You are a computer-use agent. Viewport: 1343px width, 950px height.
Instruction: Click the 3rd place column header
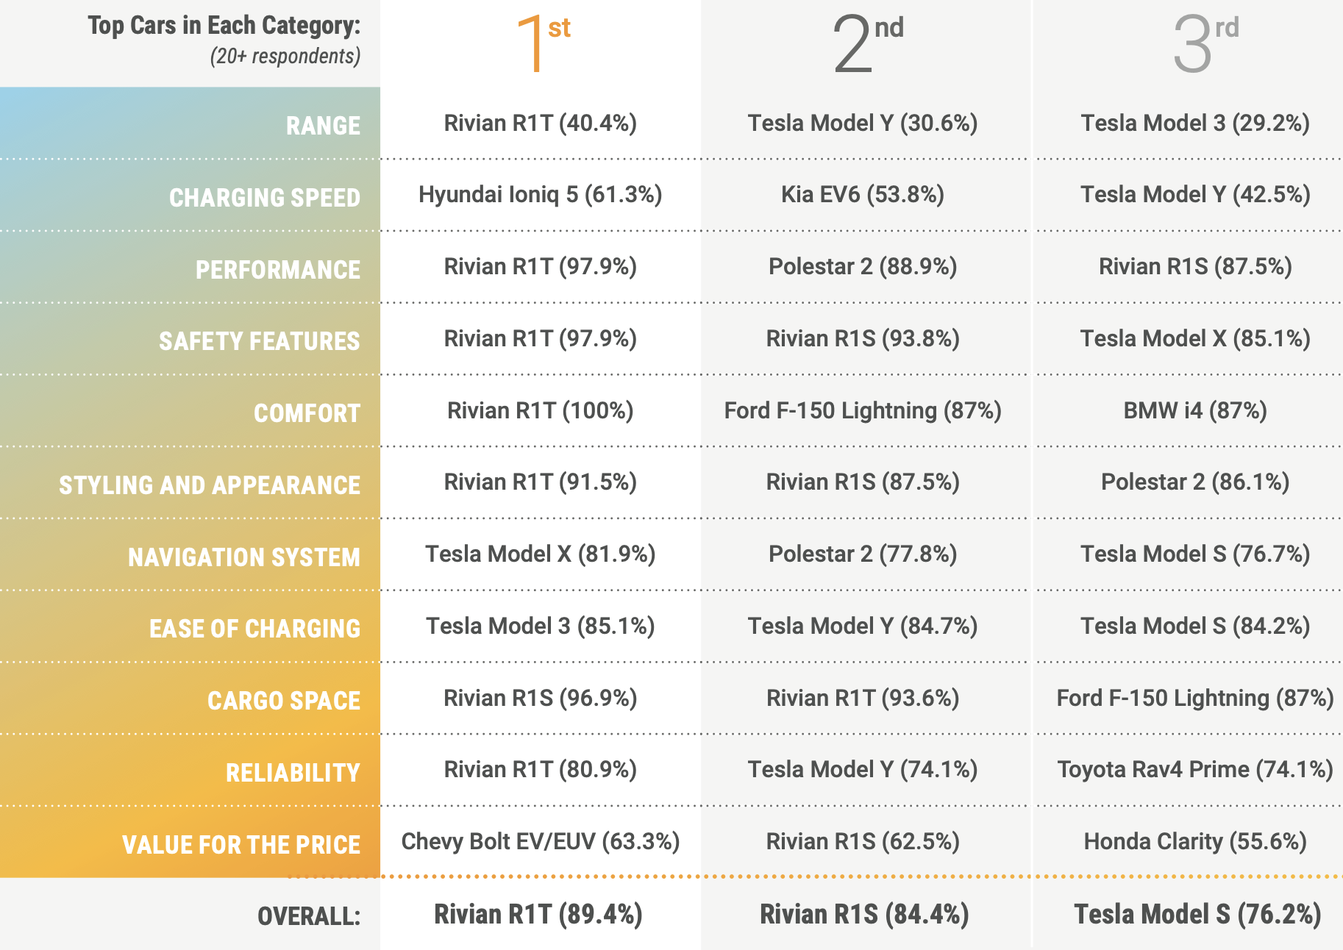point(1205,43)
